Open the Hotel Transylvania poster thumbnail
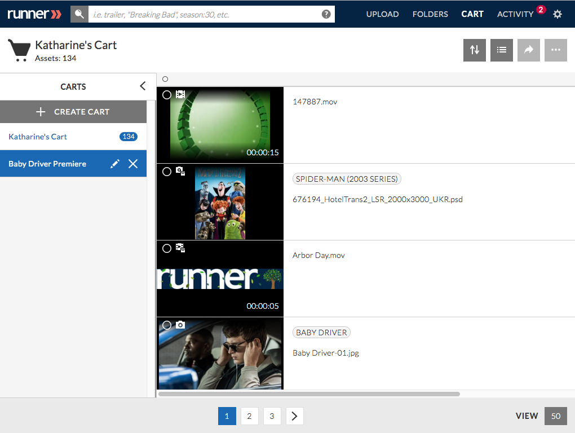Image resolution: width=575 pixels, height=433 pixels. 220,202
